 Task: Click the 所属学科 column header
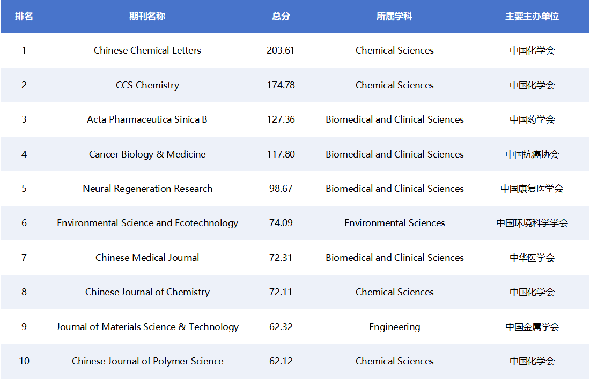pos(394,16)
